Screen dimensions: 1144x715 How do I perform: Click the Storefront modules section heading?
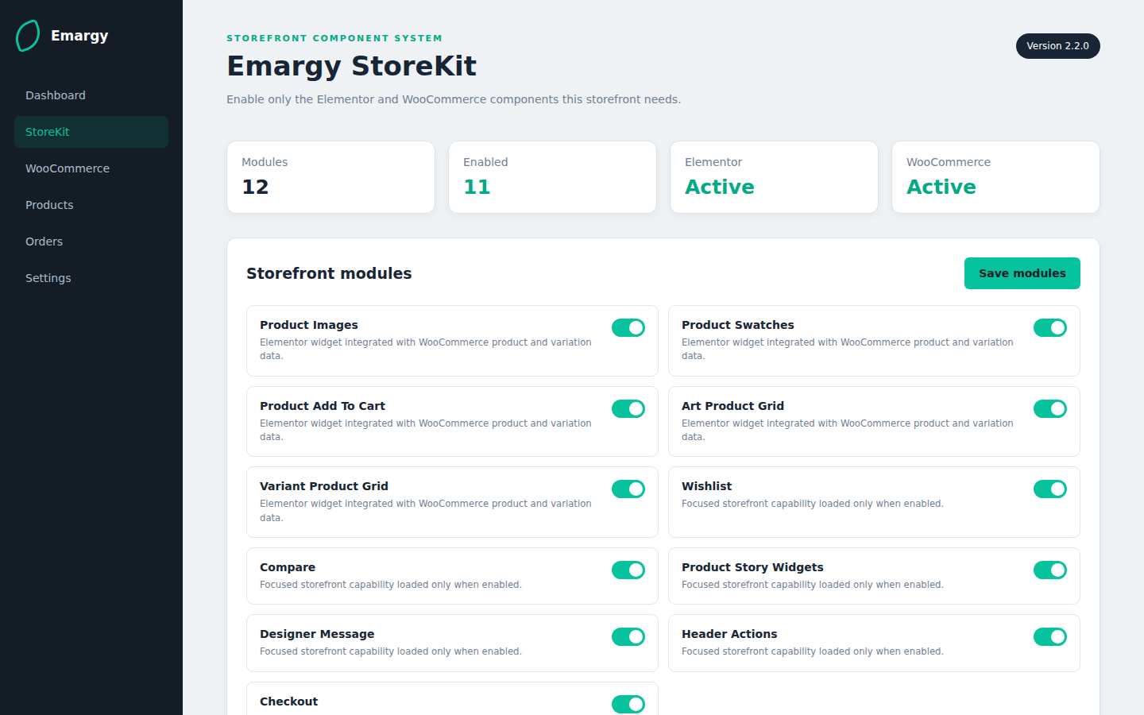(x=329, y=273)
